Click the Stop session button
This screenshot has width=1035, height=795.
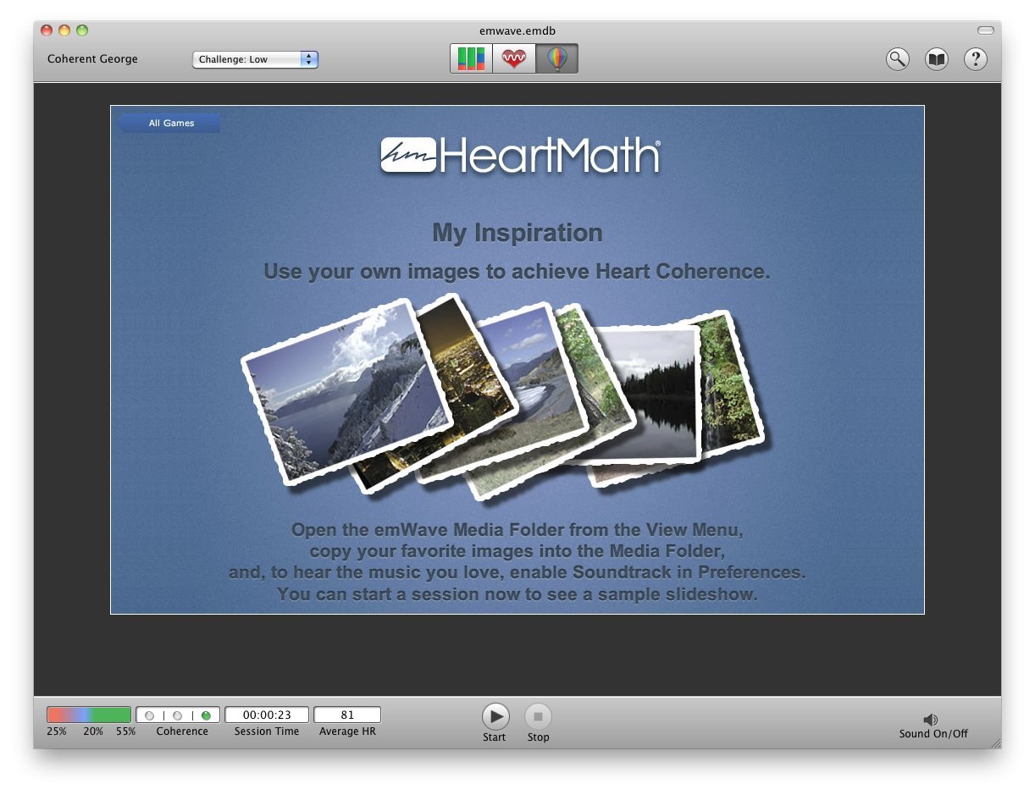538,717
